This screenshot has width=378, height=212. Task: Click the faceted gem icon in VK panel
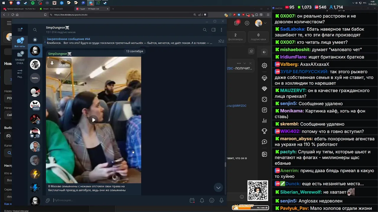(x=264, y=89)
